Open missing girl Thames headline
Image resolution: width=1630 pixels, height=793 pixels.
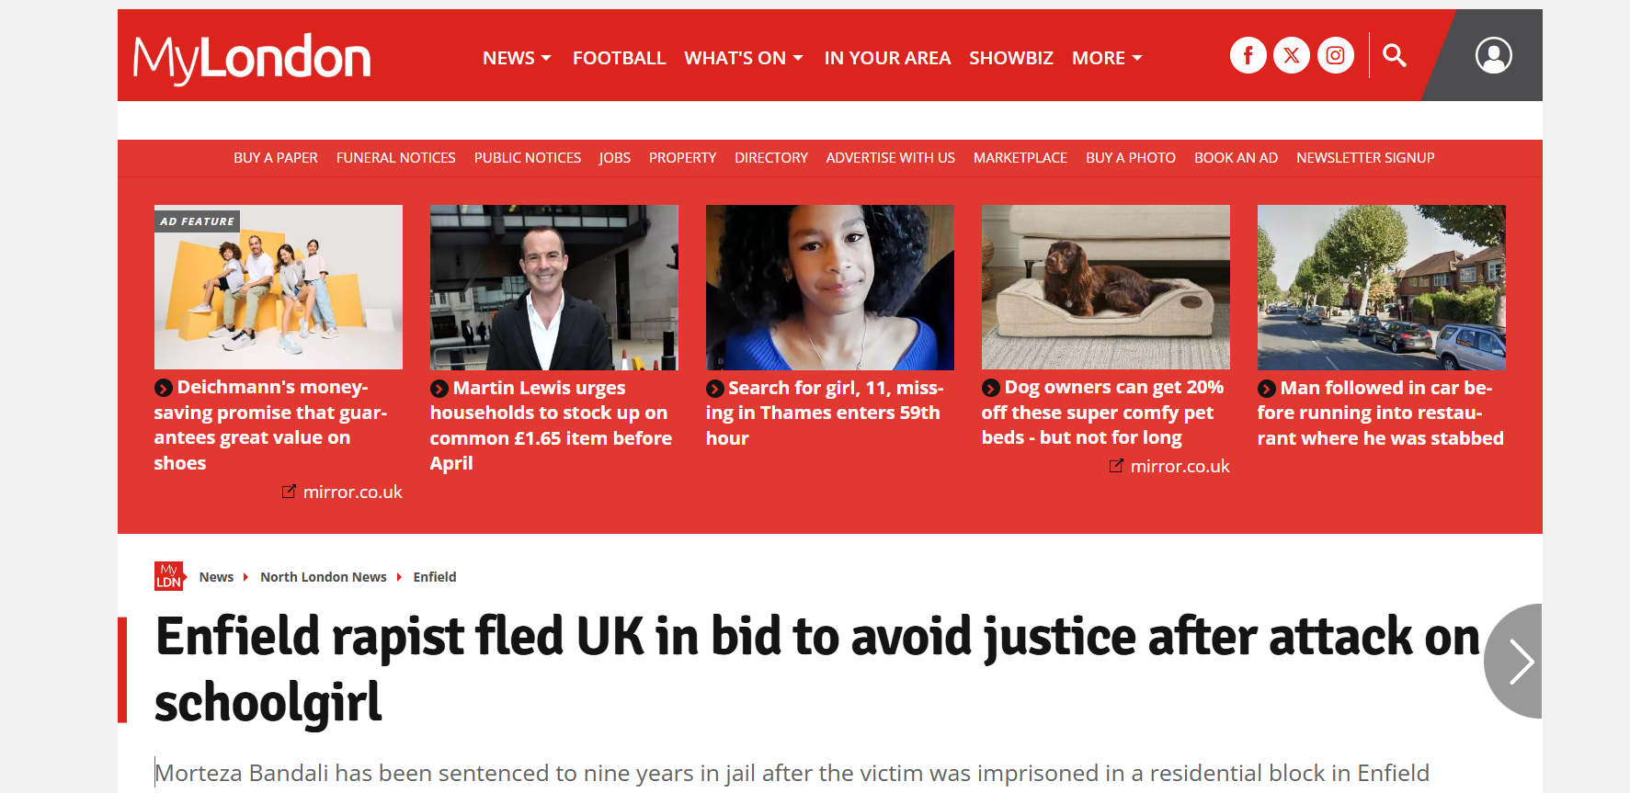tap(825, 413)
